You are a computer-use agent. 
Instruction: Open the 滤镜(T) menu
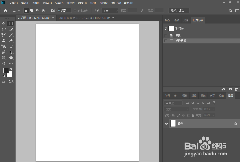click(x=82, y=3)
